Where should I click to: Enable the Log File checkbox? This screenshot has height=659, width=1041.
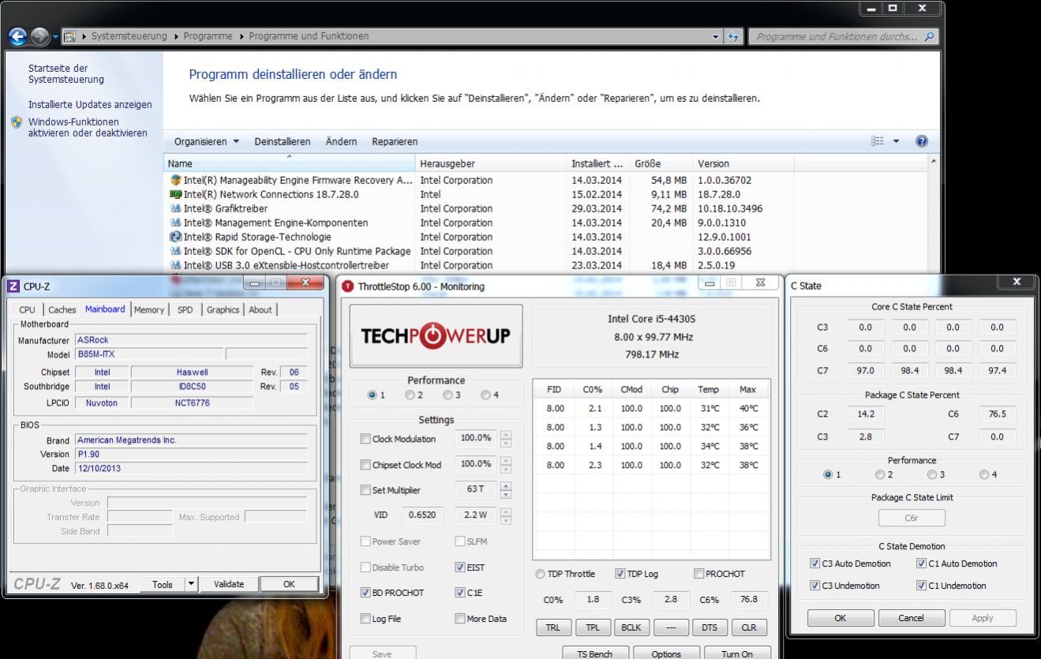pyautogui.click(x=365, y=619)
